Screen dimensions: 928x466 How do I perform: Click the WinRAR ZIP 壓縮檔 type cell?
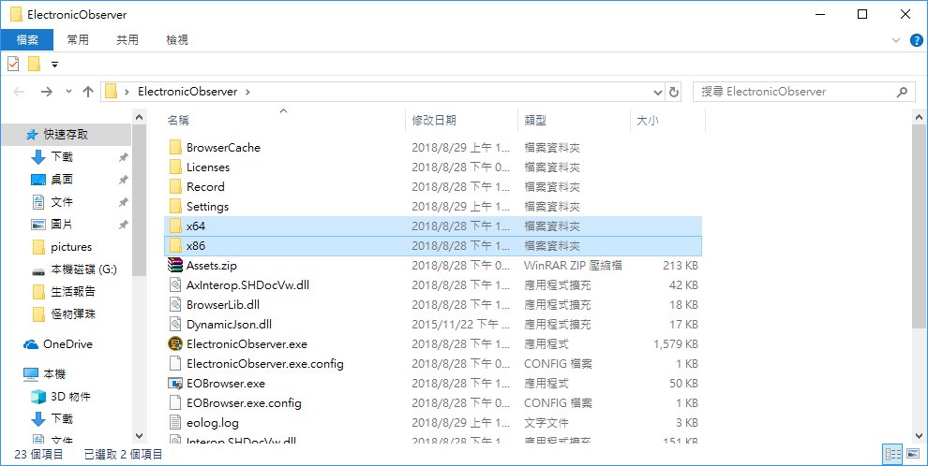[573, 265]
